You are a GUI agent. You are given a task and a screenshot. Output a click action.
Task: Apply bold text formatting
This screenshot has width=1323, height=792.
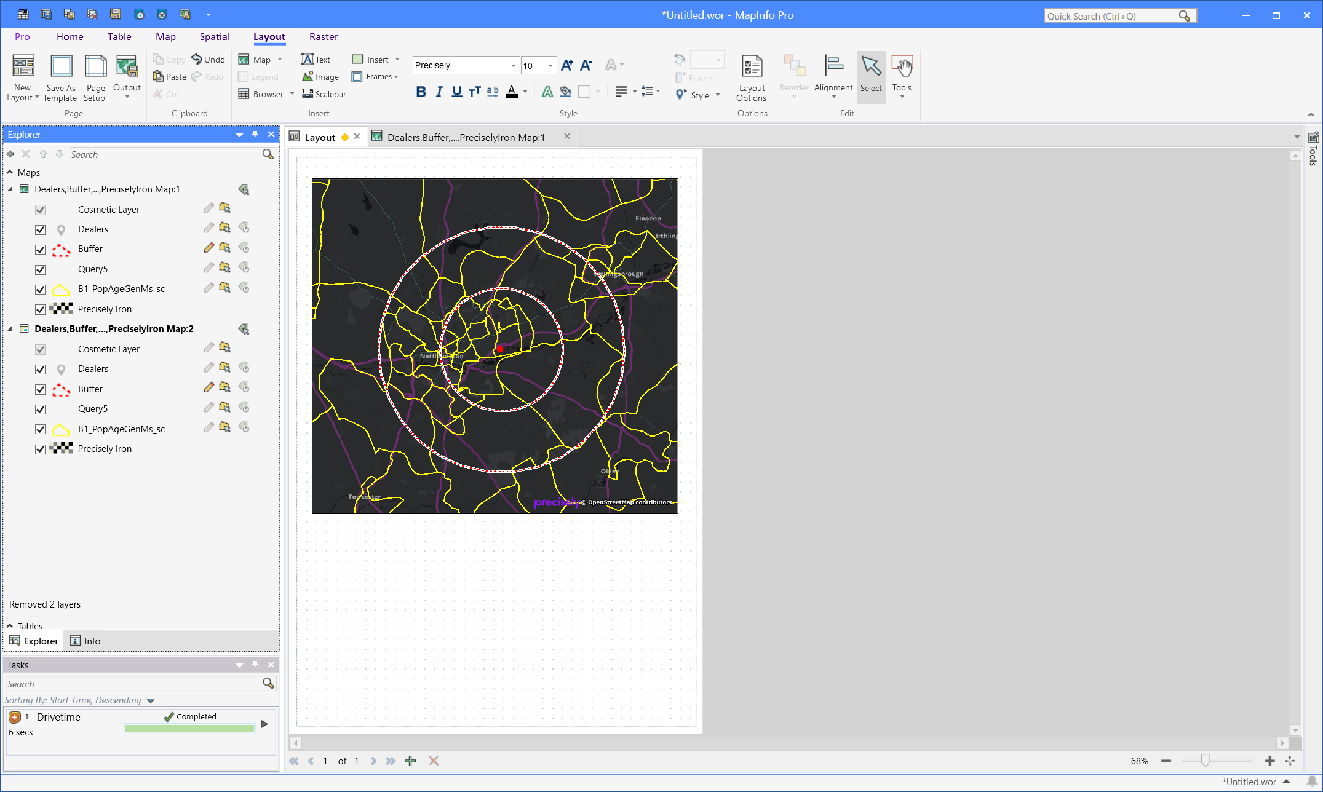421,92
